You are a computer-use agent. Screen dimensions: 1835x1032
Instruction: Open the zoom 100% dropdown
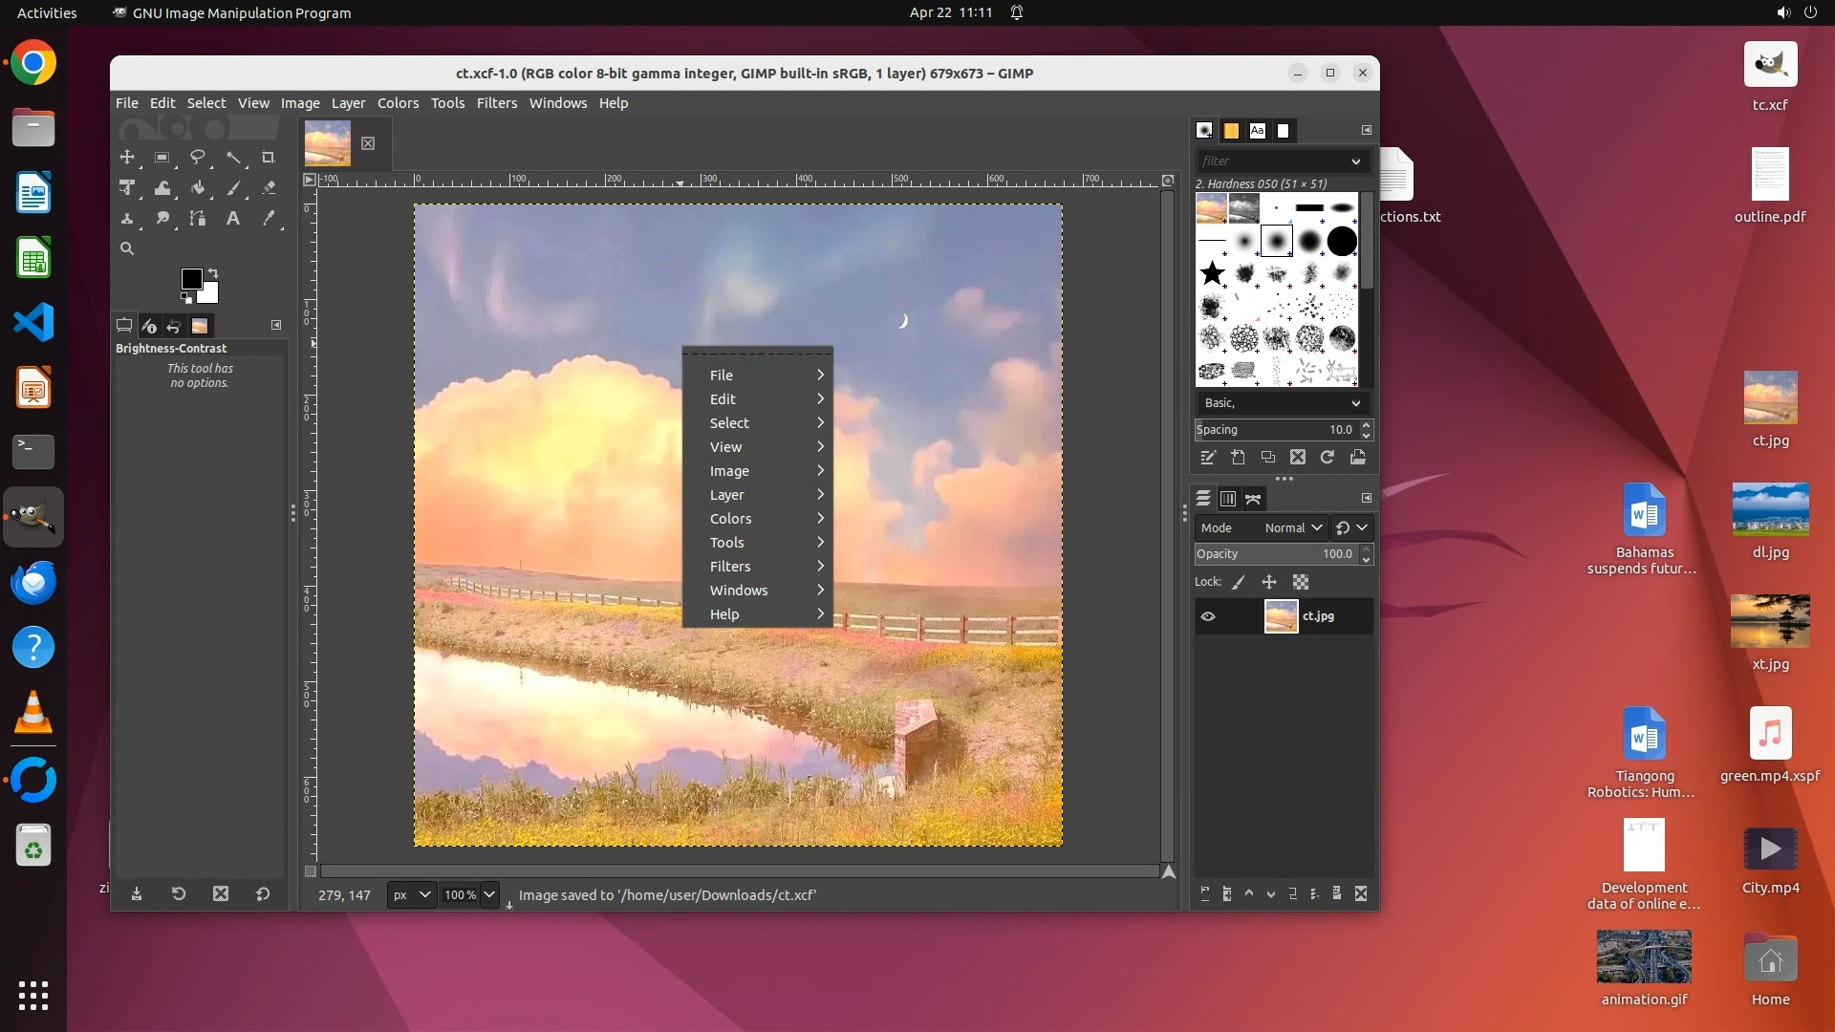tap(489, 895)
